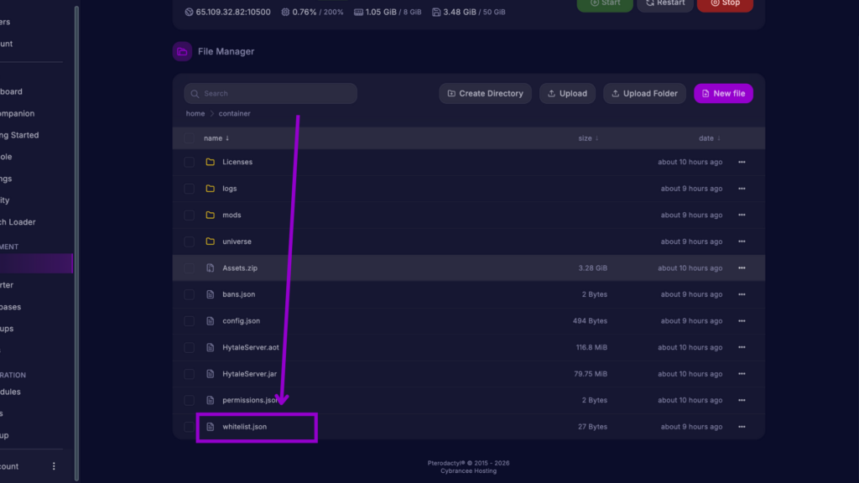Sort files by size column
859x483 pixels.
587,138
